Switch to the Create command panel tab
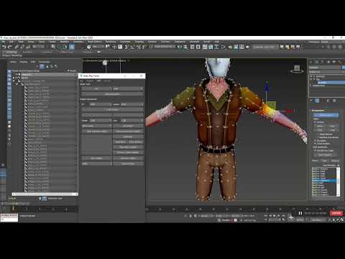 click(x=311, y=62)
